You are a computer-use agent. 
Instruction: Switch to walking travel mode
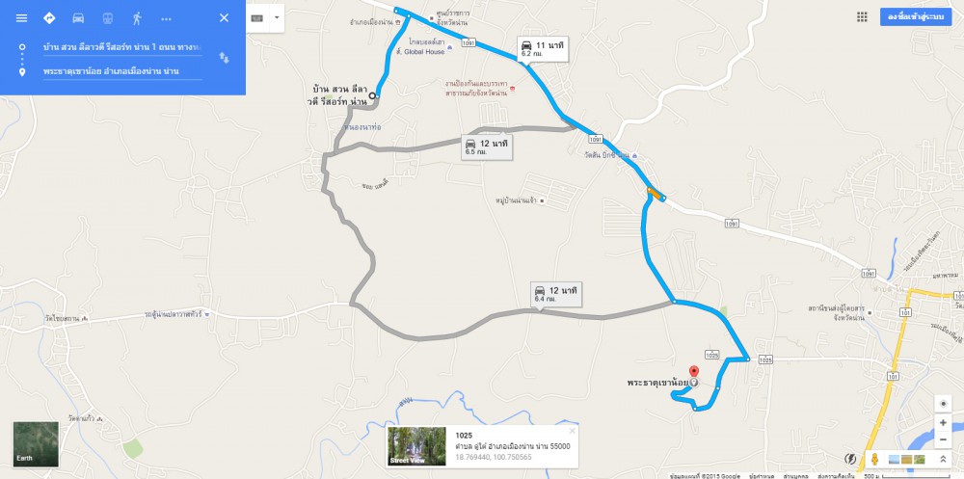137,18
